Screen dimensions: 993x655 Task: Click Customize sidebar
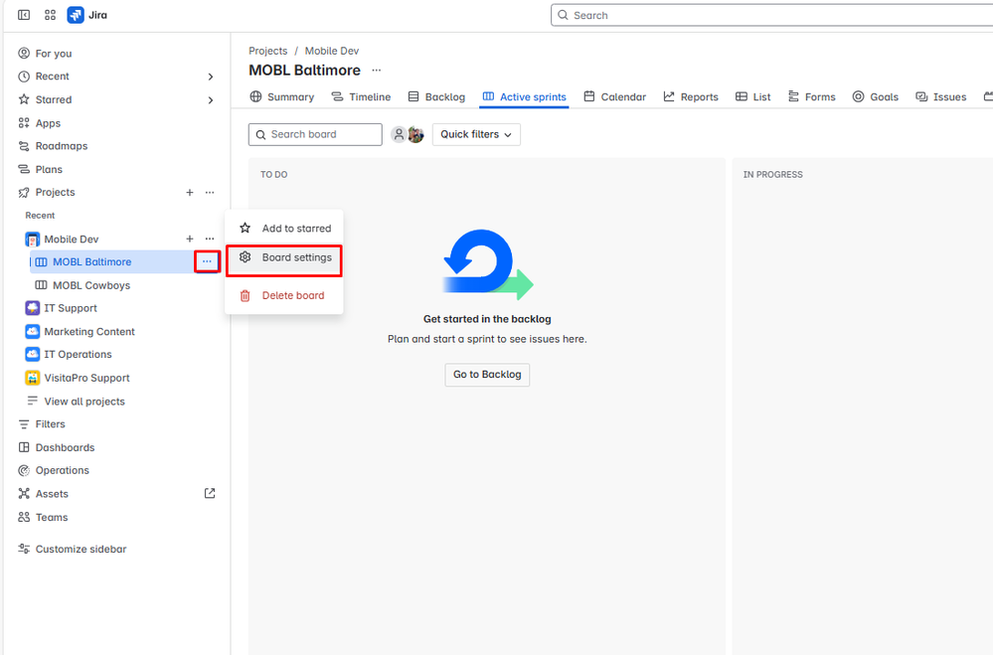[x=73, y=549]
